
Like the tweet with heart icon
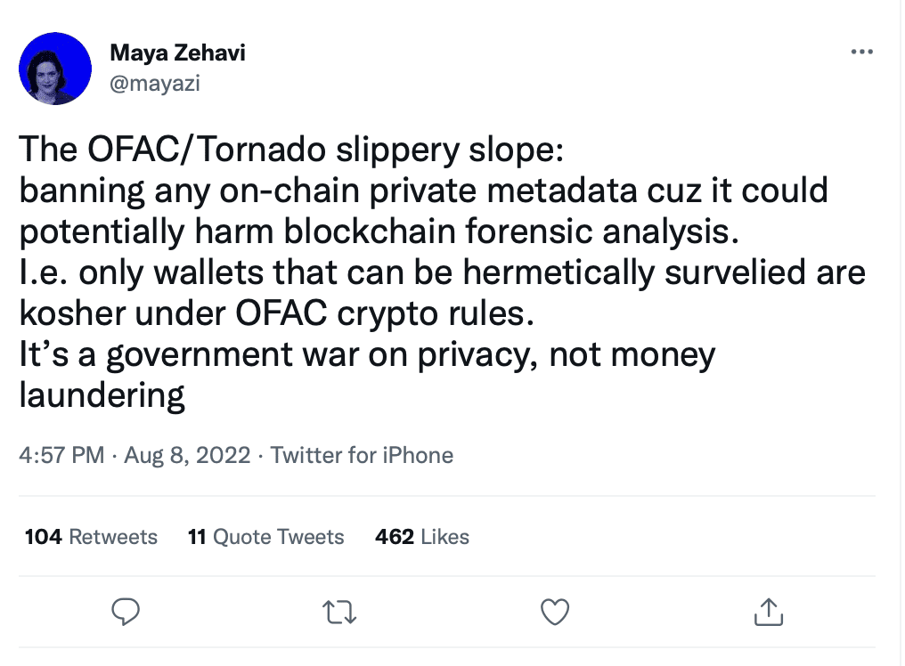pyautogui.click(x=555, y=613)
